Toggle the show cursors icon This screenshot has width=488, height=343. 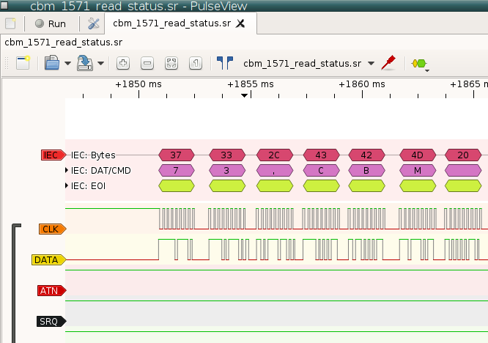[225, 64]
